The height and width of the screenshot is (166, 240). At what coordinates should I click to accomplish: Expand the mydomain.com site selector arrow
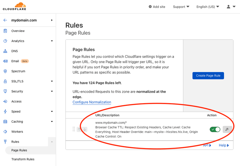(x=52, y=20)
